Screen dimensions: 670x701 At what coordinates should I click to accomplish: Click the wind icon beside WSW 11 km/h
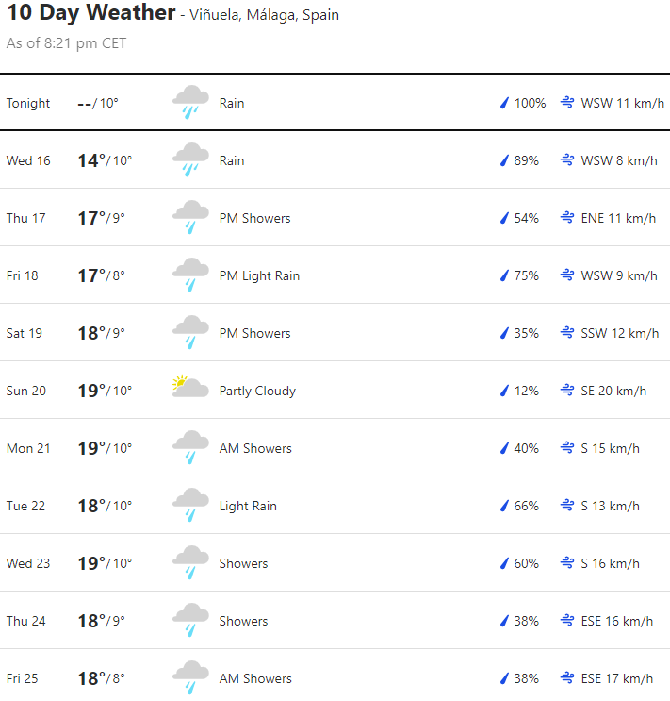(x=567, y=103)
